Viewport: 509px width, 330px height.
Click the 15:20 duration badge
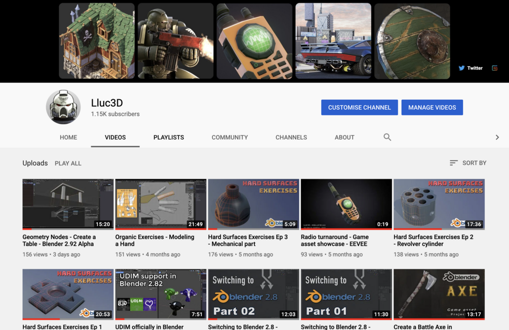point(103,224)
